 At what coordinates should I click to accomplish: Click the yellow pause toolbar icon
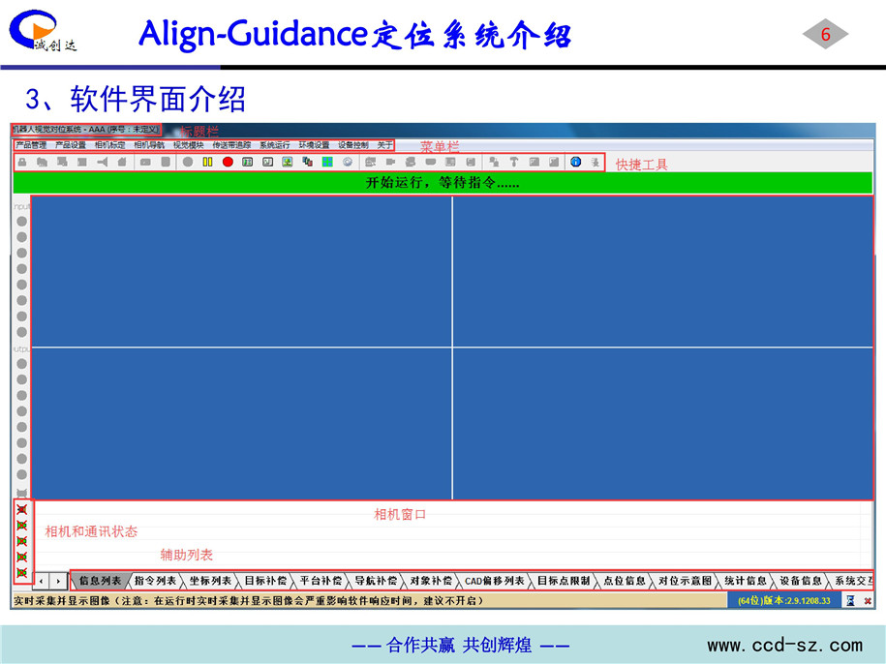tap(207, 162)
